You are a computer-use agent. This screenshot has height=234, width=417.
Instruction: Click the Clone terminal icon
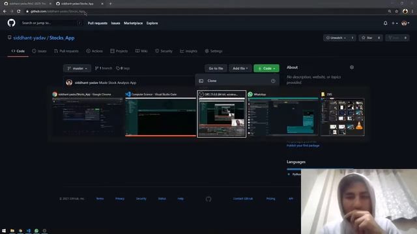pos(201,81)
